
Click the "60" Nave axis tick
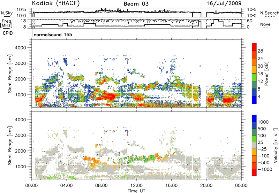249,21
